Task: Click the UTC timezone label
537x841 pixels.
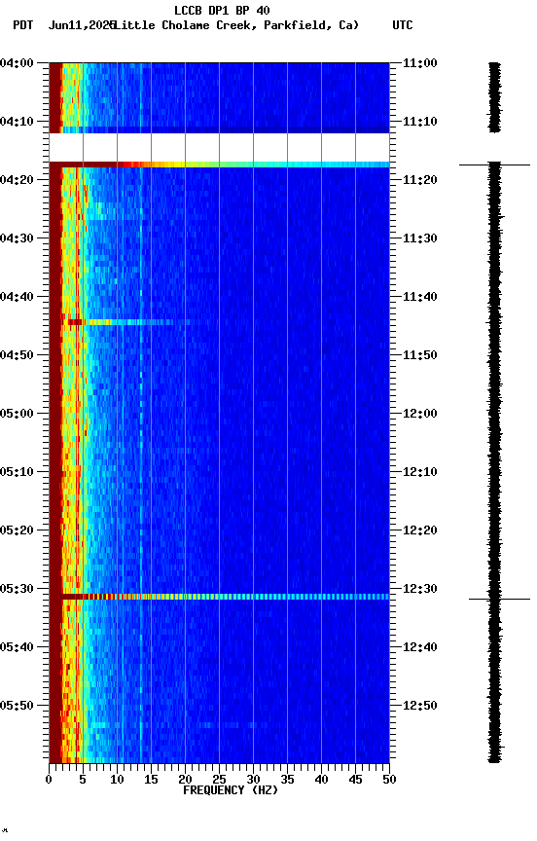Action: pos(403,25)
